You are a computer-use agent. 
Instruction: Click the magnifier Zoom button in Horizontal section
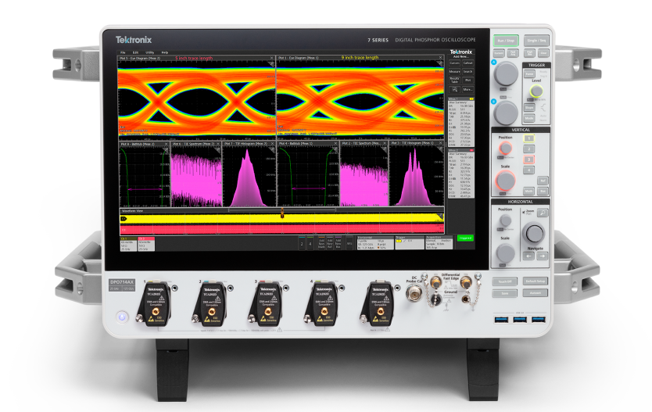(543, 213)
